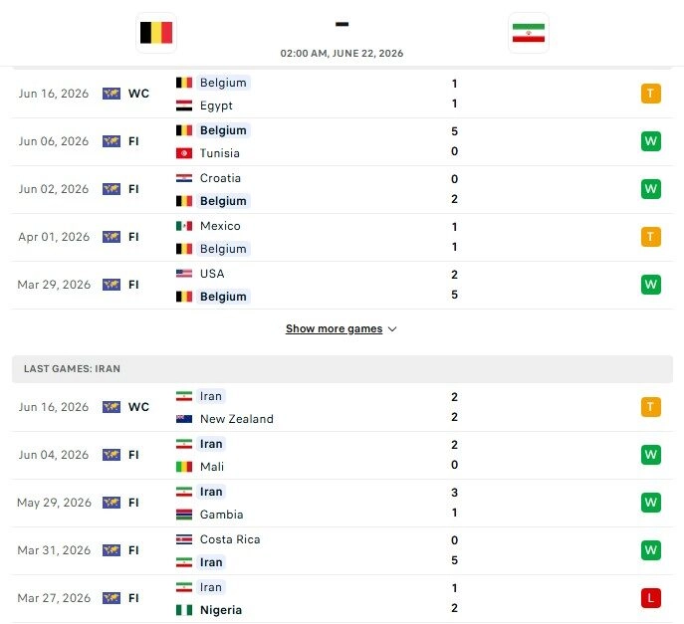This screenshot has height=624, width=684.
Task: Click the Belgium flag in the header
Action: 156,33
